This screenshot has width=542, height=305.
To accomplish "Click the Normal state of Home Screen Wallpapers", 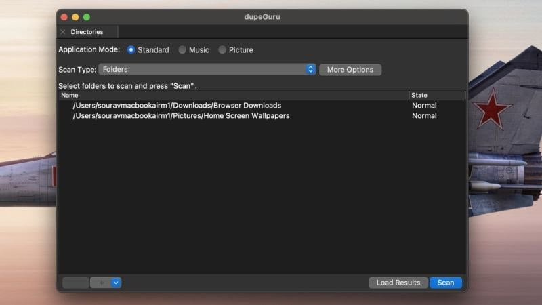I will pos(424,116).
